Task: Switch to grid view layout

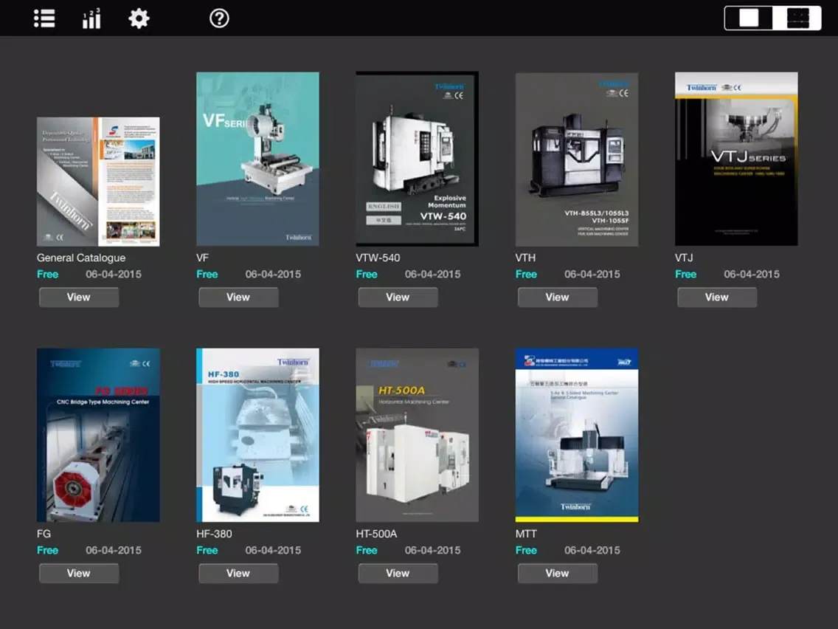Action: [x=797, y=18]
